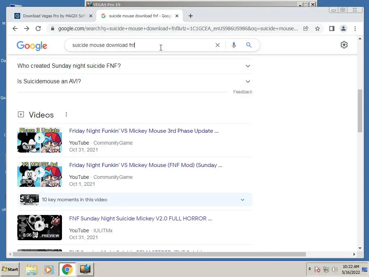Open the network tray icon
The width and height of the screenshot is (369, 277).
(x=326, y=269)
